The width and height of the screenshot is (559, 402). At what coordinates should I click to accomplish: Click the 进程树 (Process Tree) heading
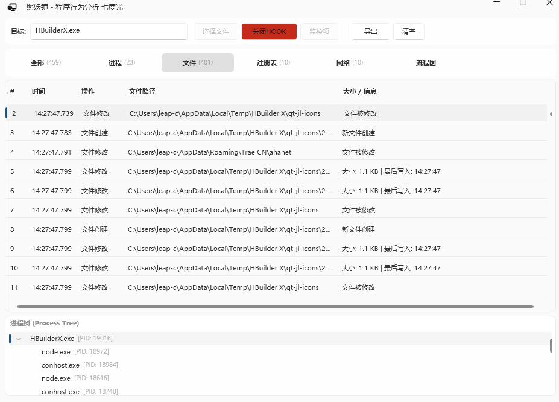[45, 323]
